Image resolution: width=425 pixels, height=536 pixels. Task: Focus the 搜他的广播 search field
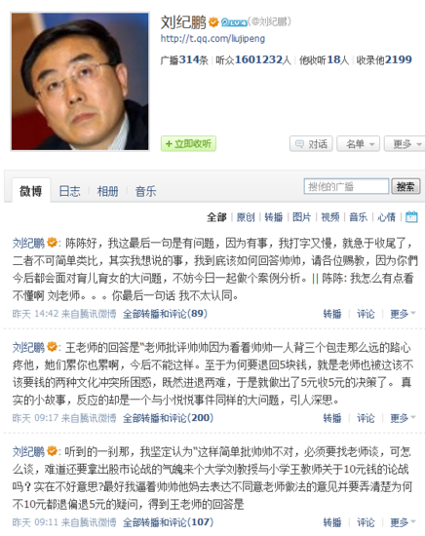[x=346, y=186]
